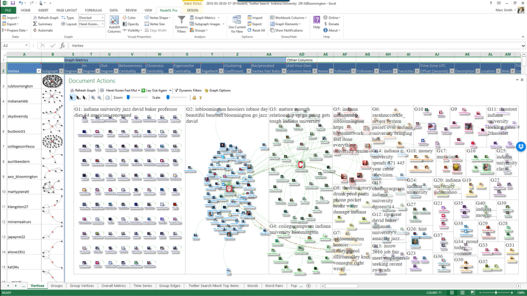Viewport: 527px width, 296px height.
Task: Open the Group Vertices worksheet tab
Action: click(82, 286)
